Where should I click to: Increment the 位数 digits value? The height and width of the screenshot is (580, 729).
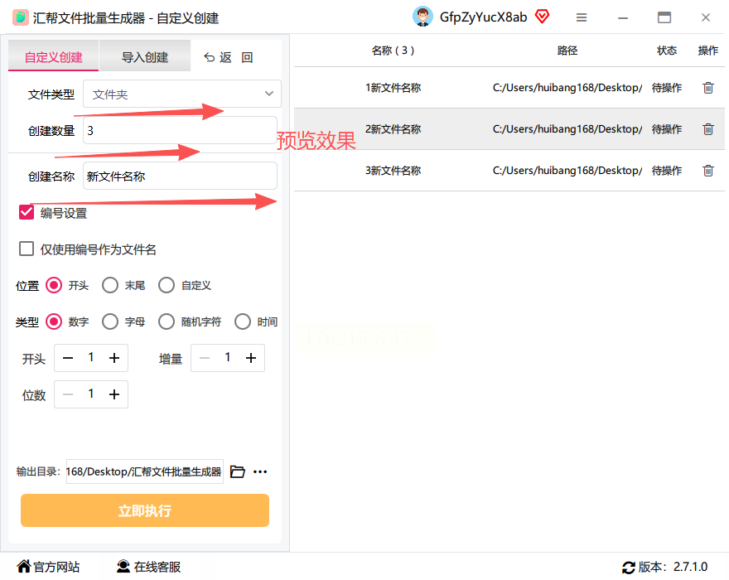pyautogui.click(x=114, y=394)
